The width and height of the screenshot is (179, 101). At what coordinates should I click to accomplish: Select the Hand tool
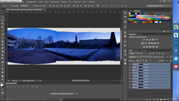point(3,76)
